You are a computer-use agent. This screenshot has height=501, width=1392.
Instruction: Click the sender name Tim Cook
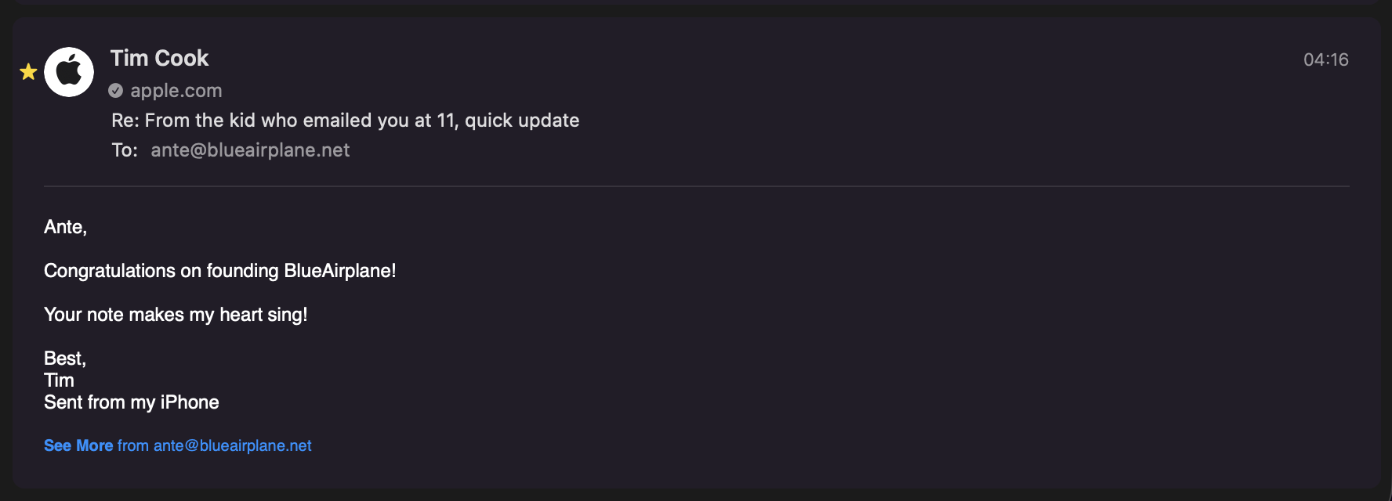(x=159, y=59)
